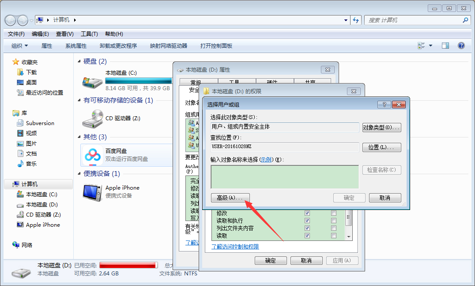The image size is (475, 286).
Task: Click the object name input field
Action: pyautogui.click(x=285, y=176)
